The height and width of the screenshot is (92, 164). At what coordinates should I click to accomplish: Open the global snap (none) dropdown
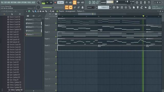91,7
